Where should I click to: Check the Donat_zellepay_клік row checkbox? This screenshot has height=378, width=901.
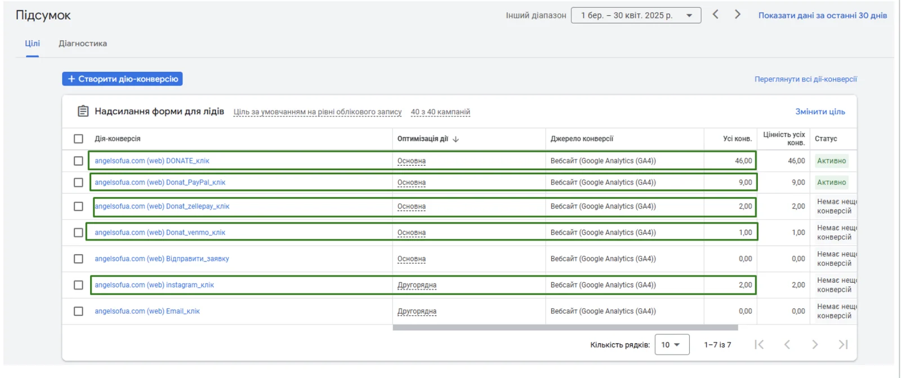click(78, 206)
